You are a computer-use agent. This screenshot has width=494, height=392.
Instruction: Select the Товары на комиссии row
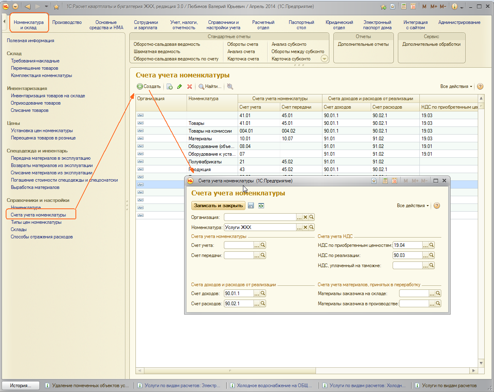click(x=307, y=131)
